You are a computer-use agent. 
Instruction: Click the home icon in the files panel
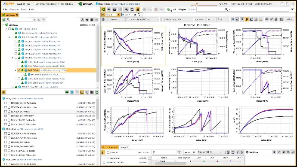(x=3, y=92)
